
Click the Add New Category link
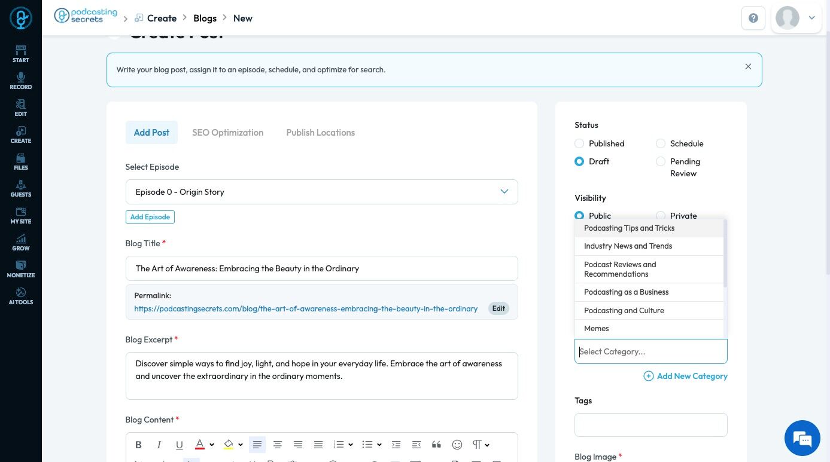click(x=686, y=376)
